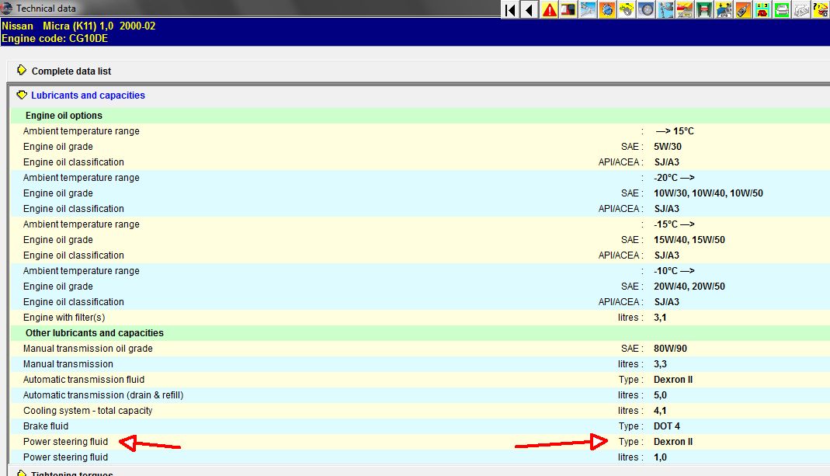Click the -15°C —> temperature range value
Screen dimensions: 830x476
click(674, 224)
